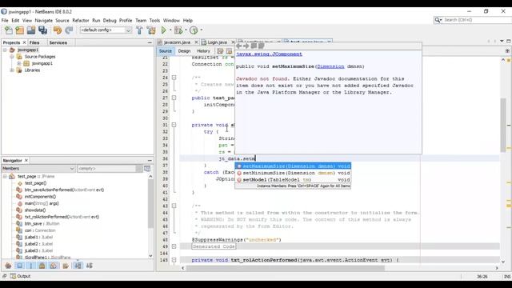Follow the javax.swing.JComponent link
512x288 pixels.
[269, 54]
